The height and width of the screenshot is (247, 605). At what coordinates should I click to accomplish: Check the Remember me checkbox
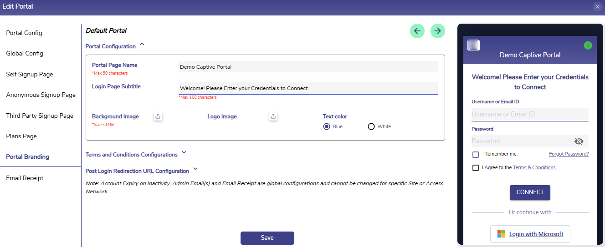tap(476, 155)
